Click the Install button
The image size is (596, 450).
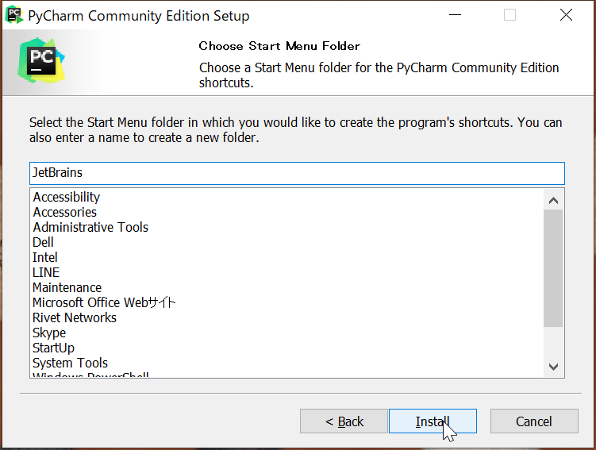coord(433,421)
